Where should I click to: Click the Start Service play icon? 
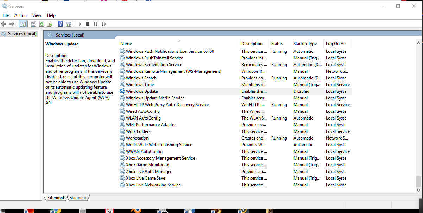80,24
